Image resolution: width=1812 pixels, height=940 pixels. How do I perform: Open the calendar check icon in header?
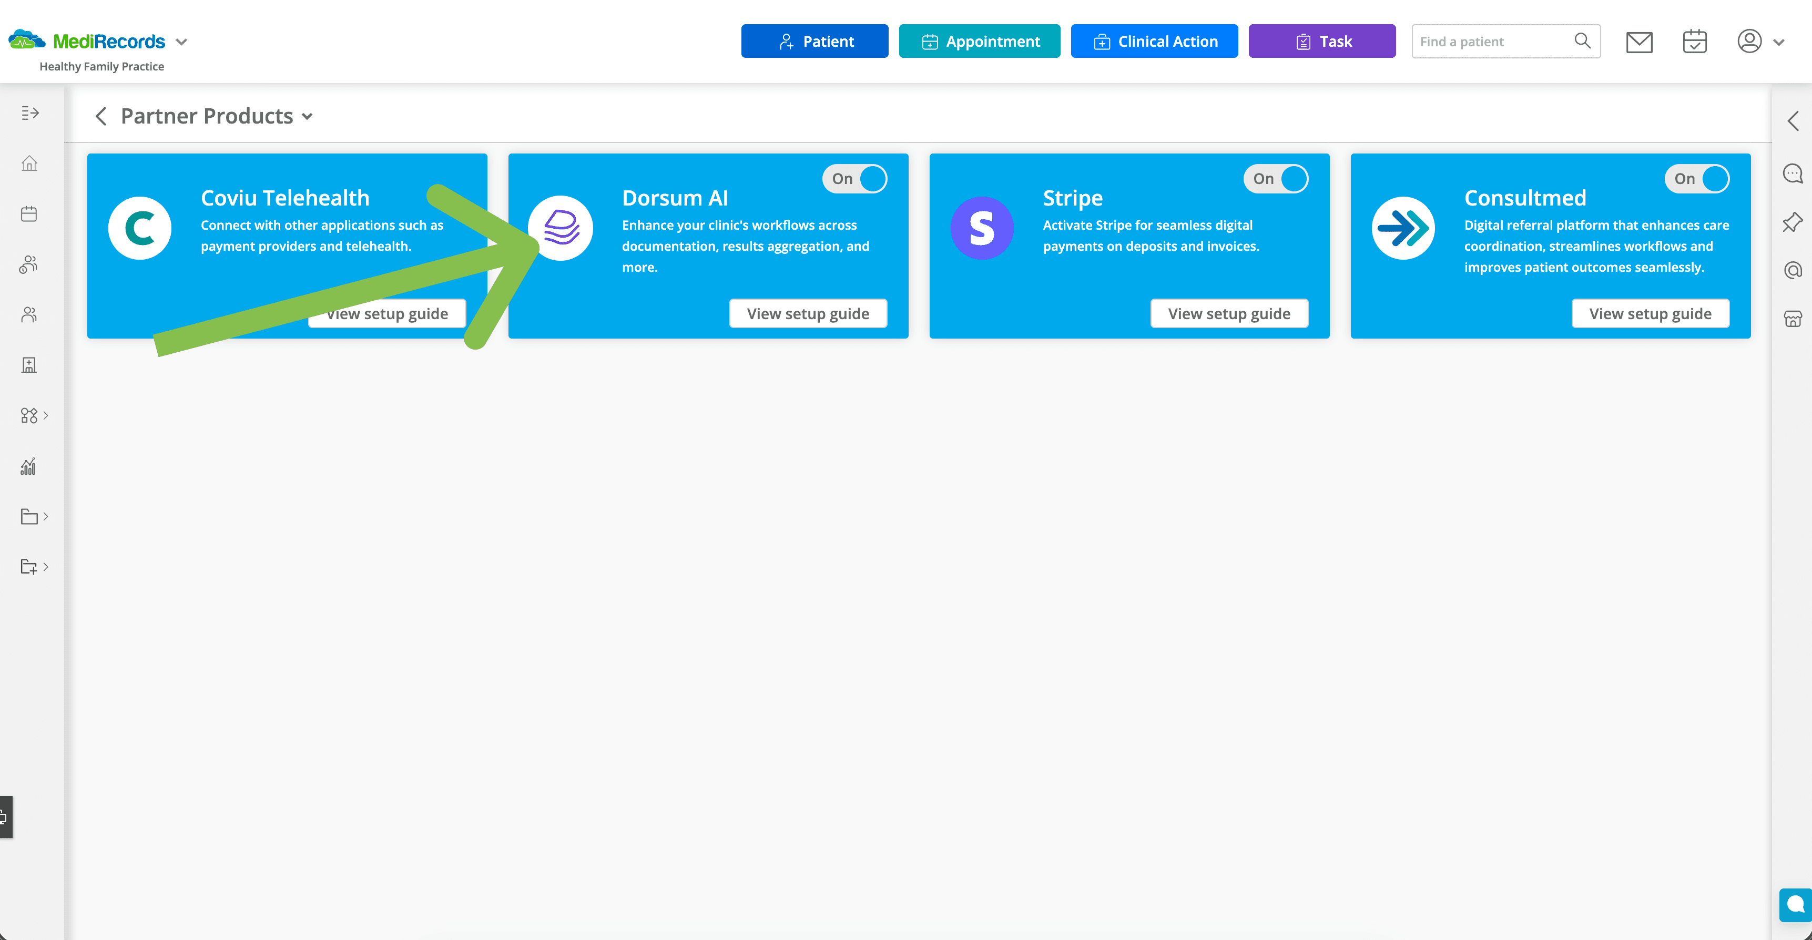pos(1695,42)
